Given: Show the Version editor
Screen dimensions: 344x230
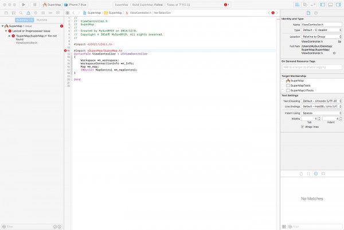Looking at the screenshot, I should point(313,5).
